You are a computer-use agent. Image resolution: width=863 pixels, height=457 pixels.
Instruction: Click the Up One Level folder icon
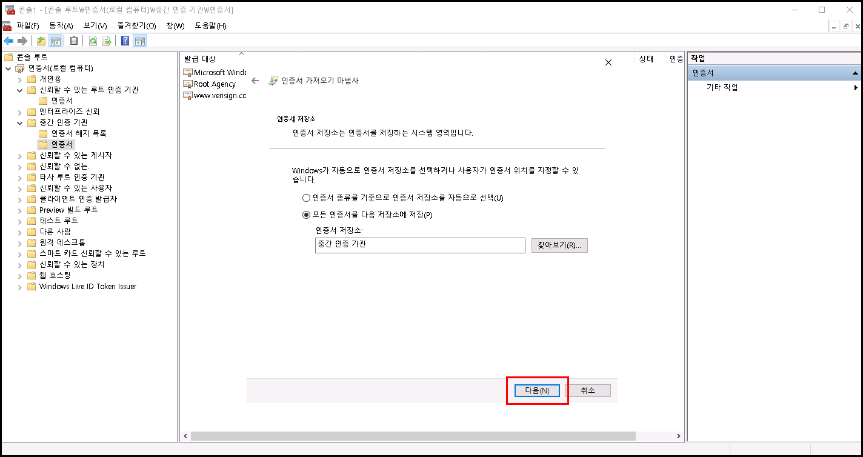pos(41,41)
